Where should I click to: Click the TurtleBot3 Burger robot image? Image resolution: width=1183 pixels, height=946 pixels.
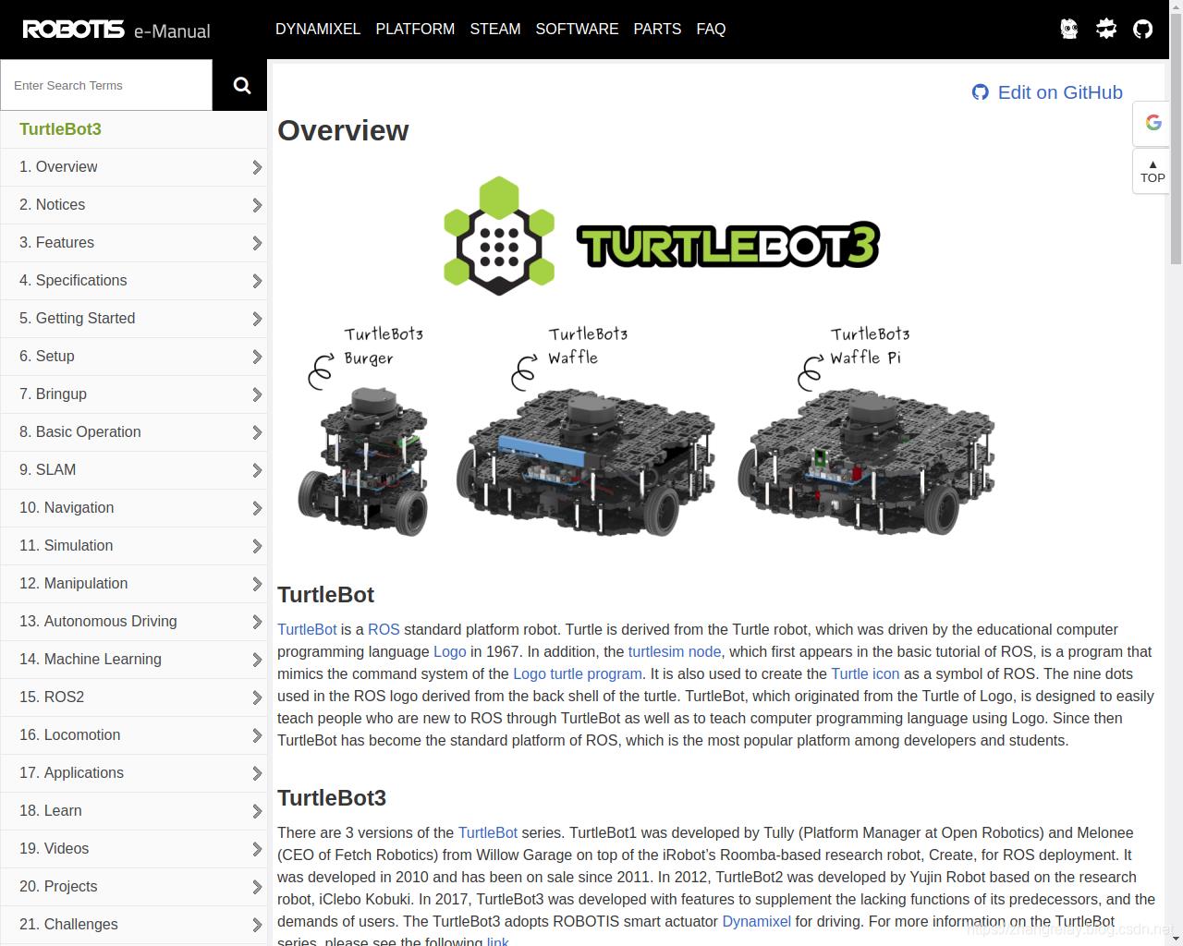pos(363,460)
